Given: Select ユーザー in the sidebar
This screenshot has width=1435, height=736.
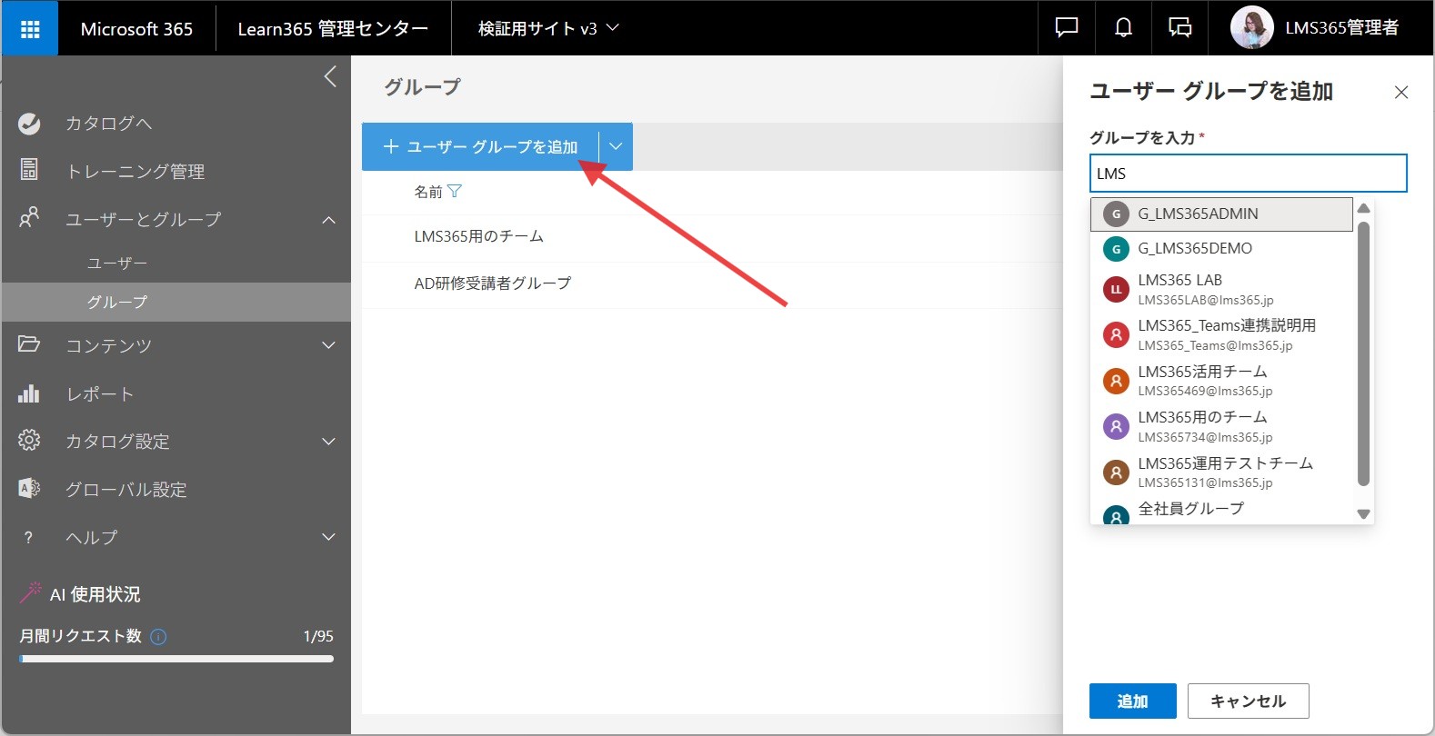Looking at the screenshot, I should click(x=117, y=263).
